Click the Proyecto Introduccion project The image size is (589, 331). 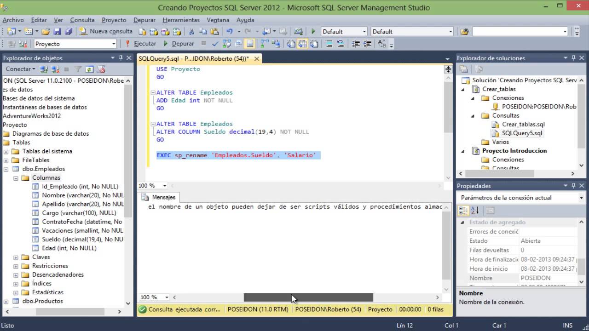click(x=514, y=151)
